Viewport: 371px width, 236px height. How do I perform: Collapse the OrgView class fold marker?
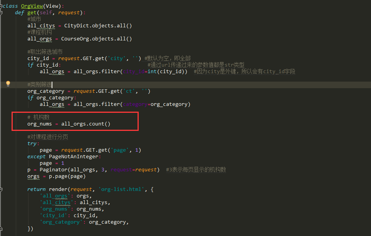(1, 6)
